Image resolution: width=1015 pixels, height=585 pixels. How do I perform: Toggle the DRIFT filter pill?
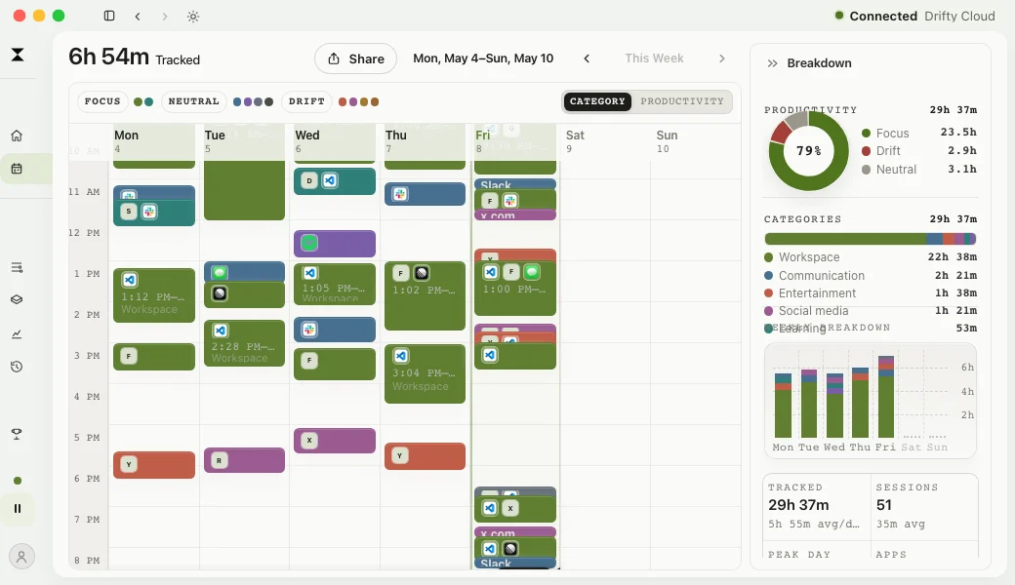click(306, 101)
